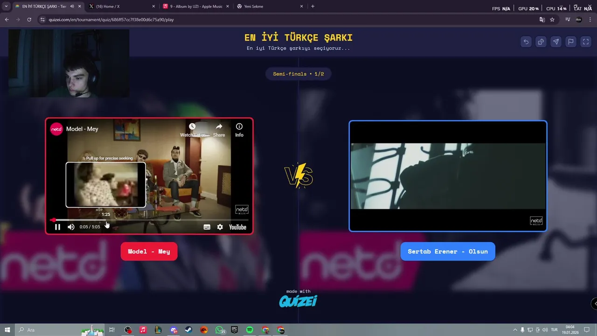Click the Watch Later clock icon
This screenshot has width=597, height=336.
[192, 126]
